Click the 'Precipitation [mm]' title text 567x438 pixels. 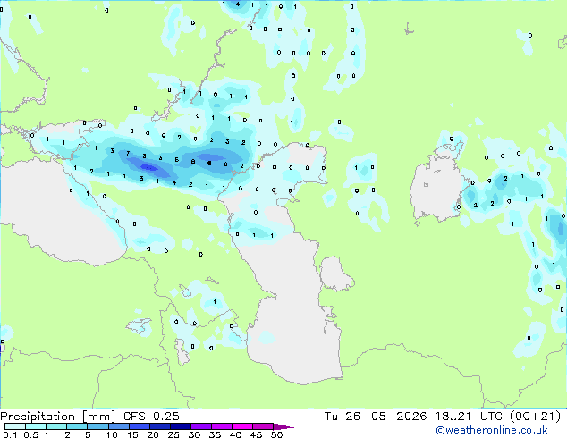click(57, 417)
